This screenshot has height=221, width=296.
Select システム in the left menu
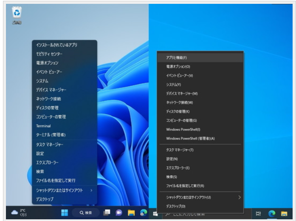coord(65,81)
